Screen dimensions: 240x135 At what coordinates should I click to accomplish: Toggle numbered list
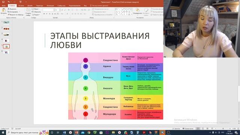tap(77, 10)
